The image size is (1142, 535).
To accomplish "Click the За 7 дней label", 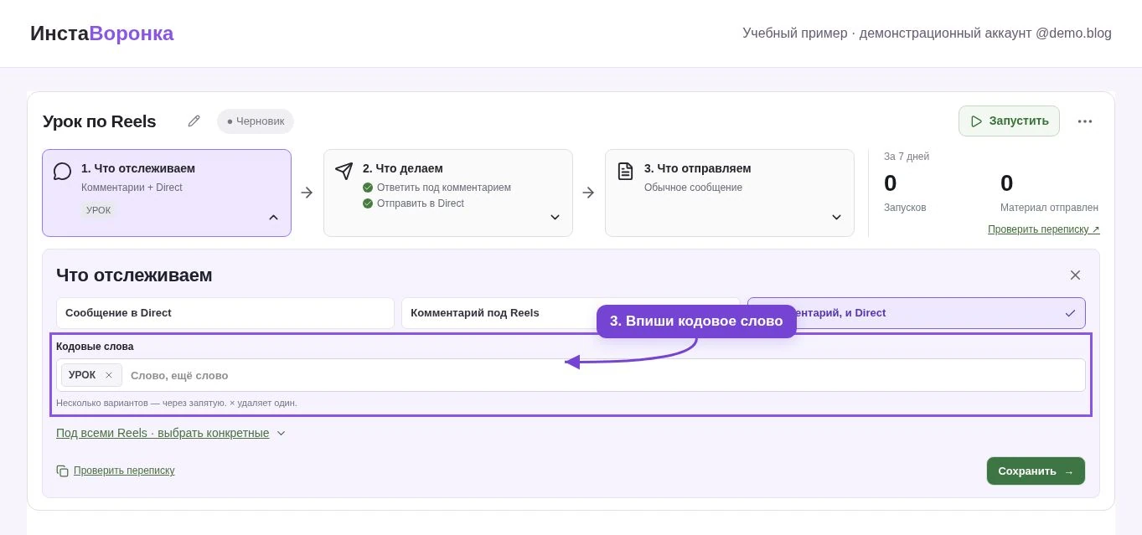I will pyautogui.click(x=907, y=157).
